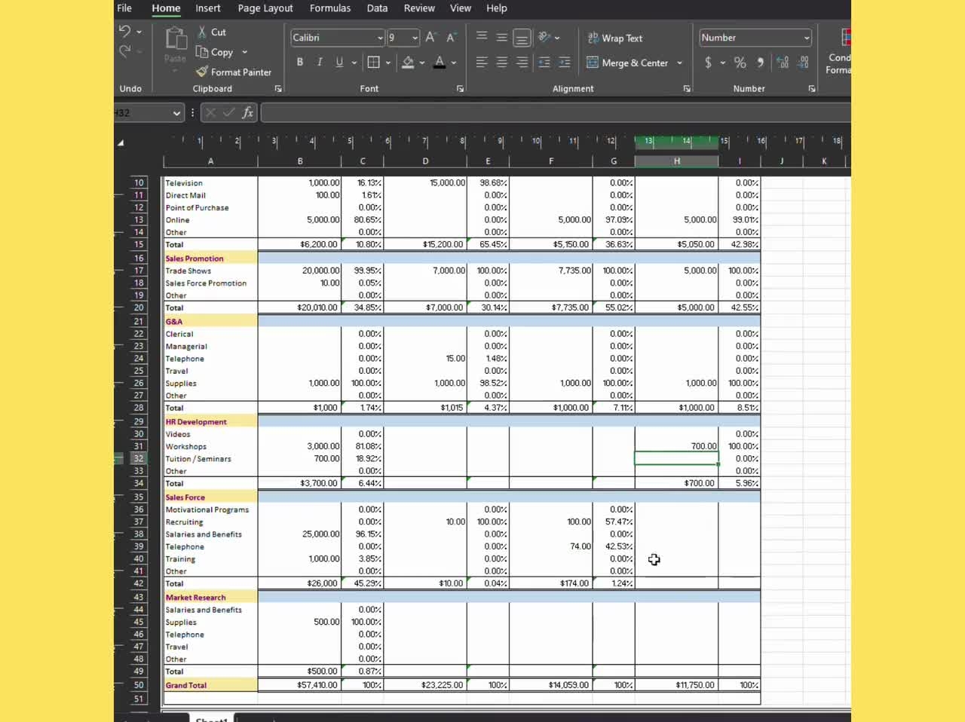Screen dimensions: 965x722
Task: Click the Insert Function fx icon
Action: pyautogui.click(x=247, y=113)
